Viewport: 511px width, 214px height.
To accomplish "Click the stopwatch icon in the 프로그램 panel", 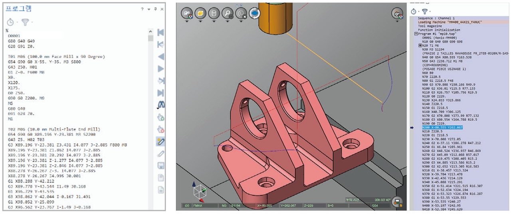I will click(x=10, y=22).
